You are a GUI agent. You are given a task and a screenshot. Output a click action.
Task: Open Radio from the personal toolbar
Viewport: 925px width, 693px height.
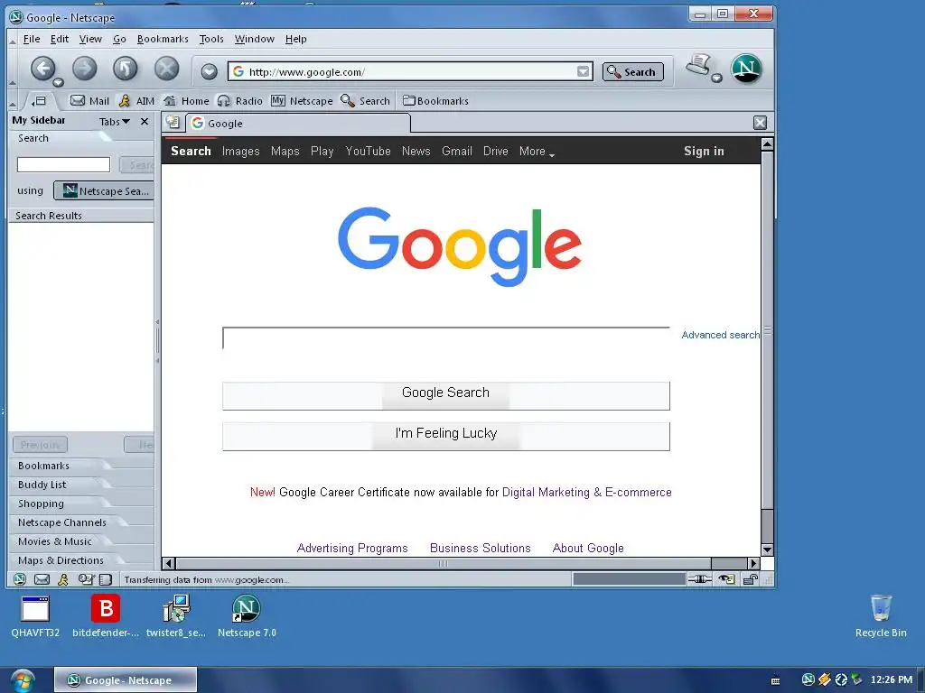239,101
